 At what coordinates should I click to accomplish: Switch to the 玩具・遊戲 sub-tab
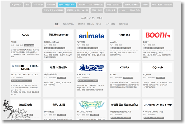(110, 24)
